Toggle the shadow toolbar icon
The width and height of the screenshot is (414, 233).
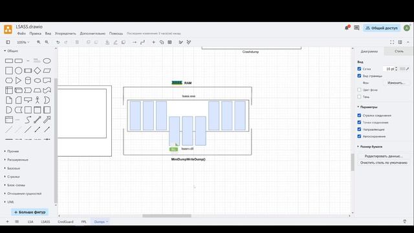coord(124,42)
